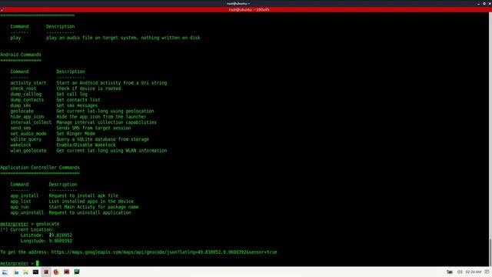The width and height of the screenshot is (492, 277).
Task: Click 'geolocate' in the Android command list
Action: [22, 111]
